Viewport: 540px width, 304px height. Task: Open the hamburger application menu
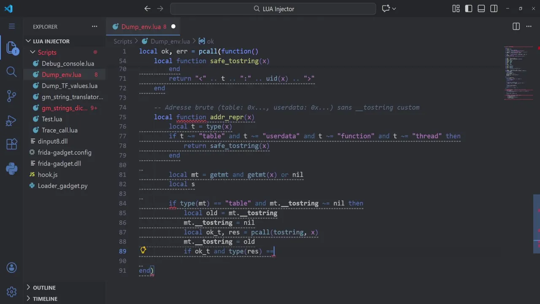(x=11, y=26)
